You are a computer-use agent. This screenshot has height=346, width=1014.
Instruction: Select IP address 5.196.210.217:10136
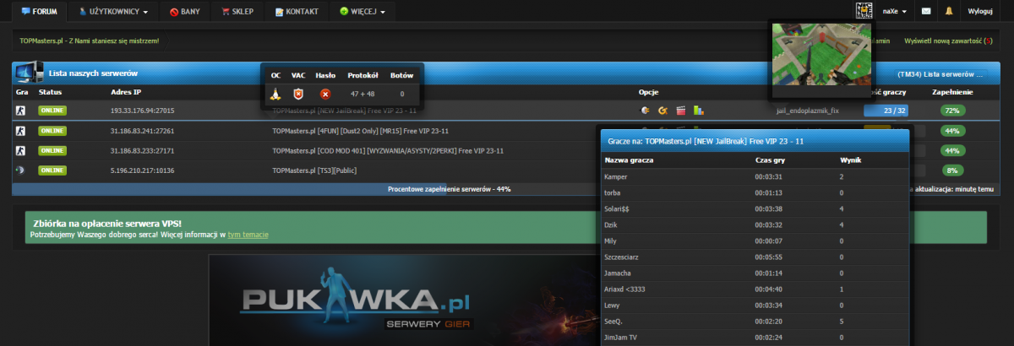click(143, 170)
